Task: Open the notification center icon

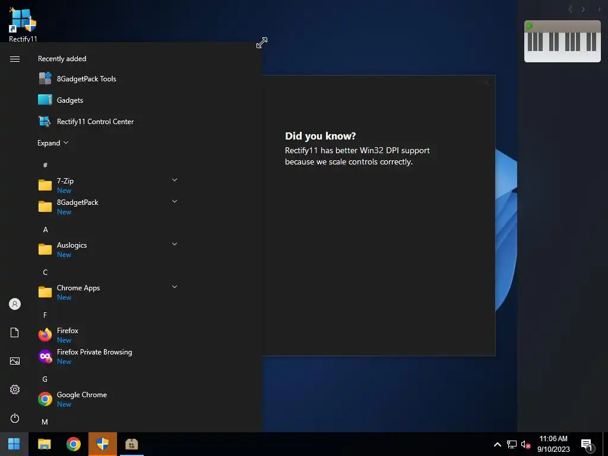Action: [x=587, y=445]
